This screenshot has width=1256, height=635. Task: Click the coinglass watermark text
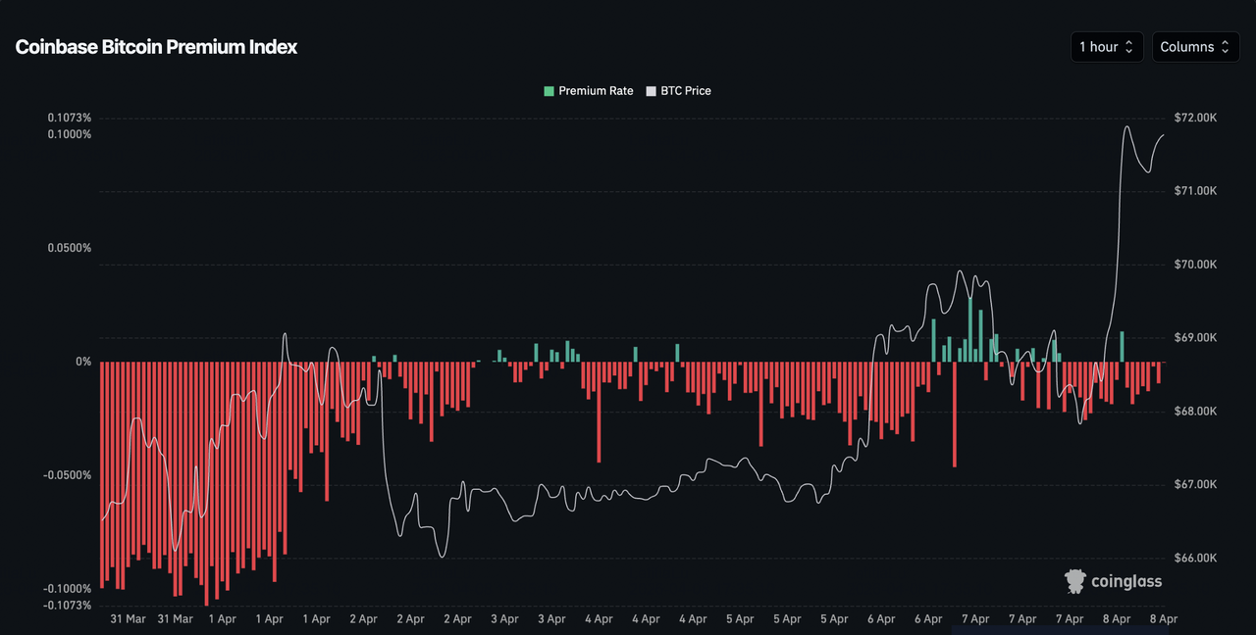pos(1126,581)
